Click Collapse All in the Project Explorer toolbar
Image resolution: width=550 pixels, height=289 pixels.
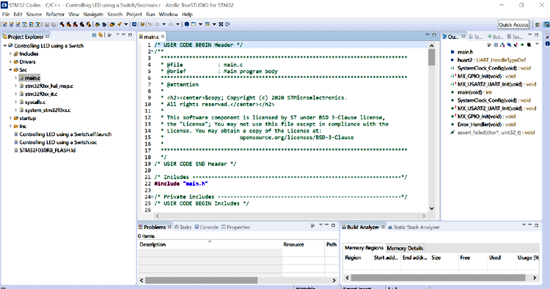[94, 35]
